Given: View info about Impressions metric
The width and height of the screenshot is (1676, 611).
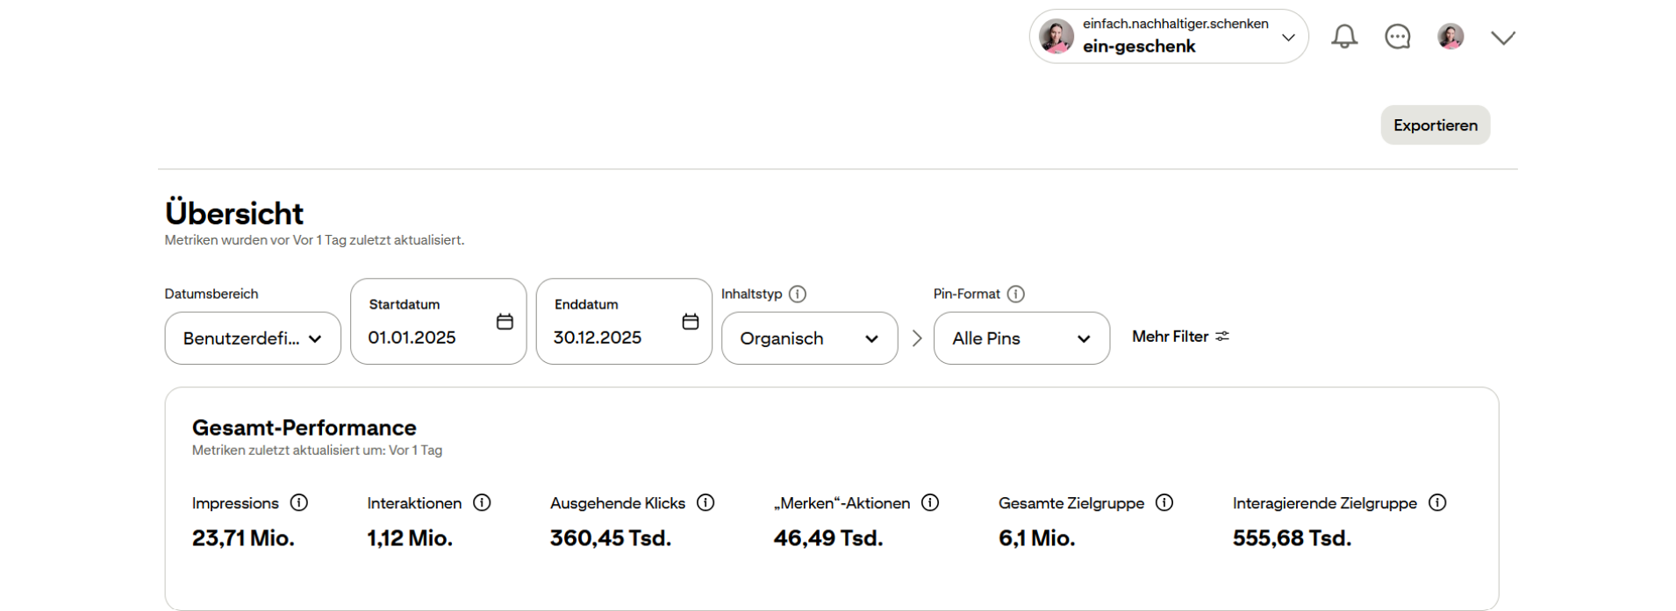Looking at the screenshot, I should tap(299, 503).
